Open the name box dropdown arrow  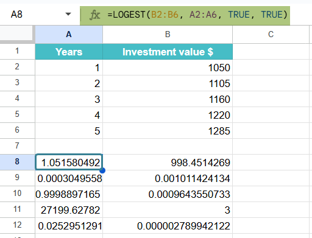coord(68,14)
